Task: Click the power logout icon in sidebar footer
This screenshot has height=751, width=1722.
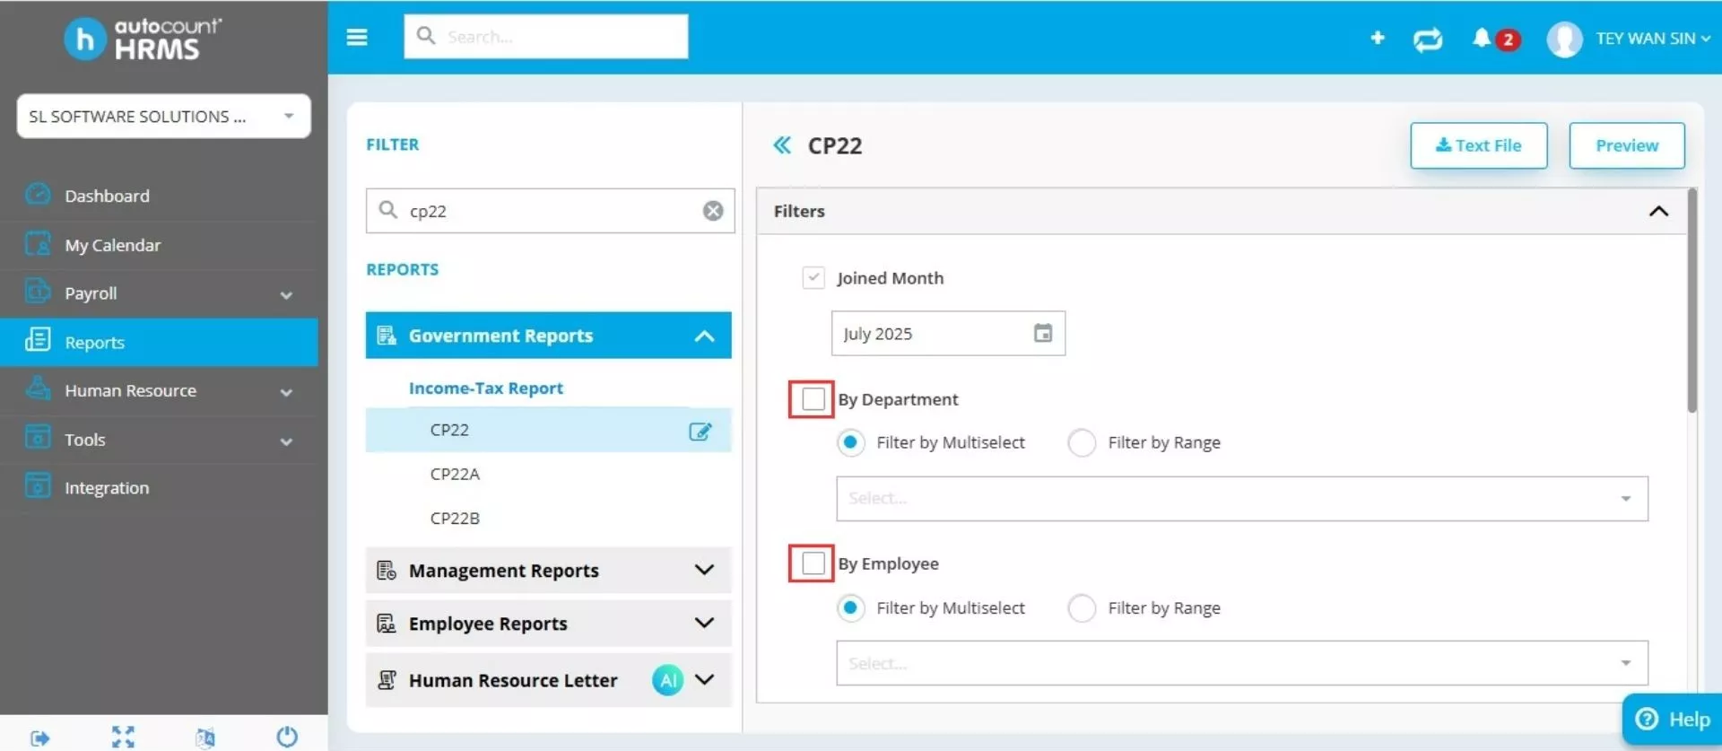Action: [x=287, y=737]
